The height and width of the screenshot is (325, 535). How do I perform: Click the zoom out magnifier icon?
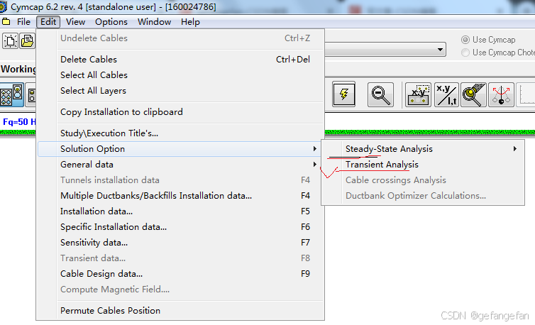click(380, 94)
